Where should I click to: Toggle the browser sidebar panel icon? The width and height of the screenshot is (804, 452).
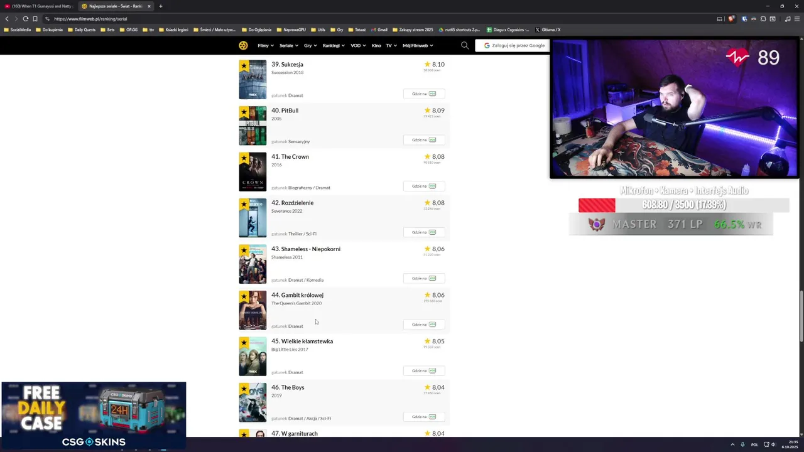(773, 19)
